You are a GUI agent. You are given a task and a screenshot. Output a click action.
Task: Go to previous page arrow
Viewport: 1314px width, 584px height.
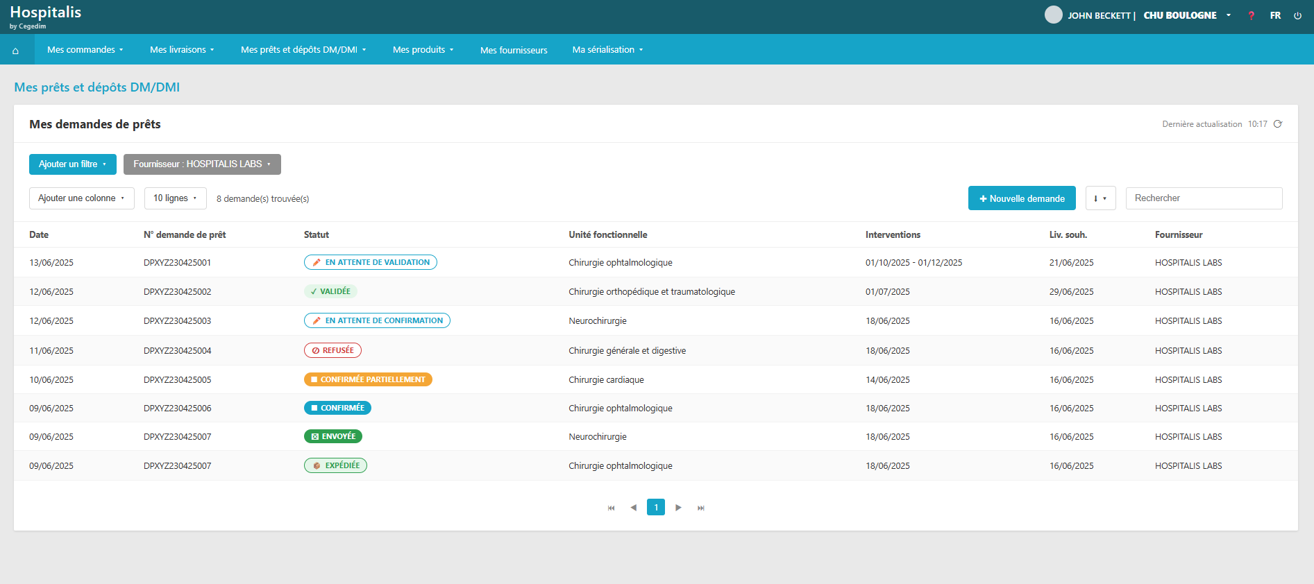[633, 508]
